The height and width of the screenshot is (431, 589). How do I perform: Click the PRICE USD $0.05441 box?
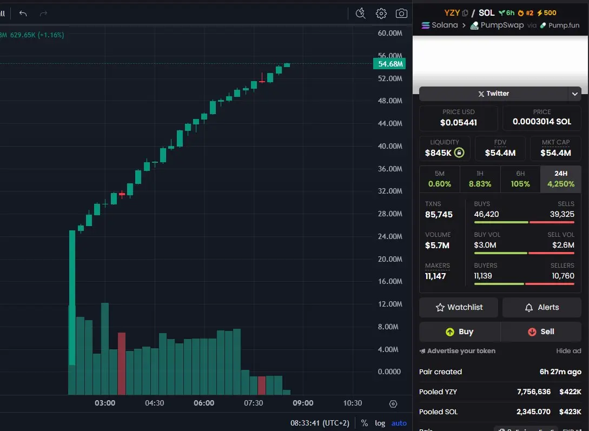point(458,118)
